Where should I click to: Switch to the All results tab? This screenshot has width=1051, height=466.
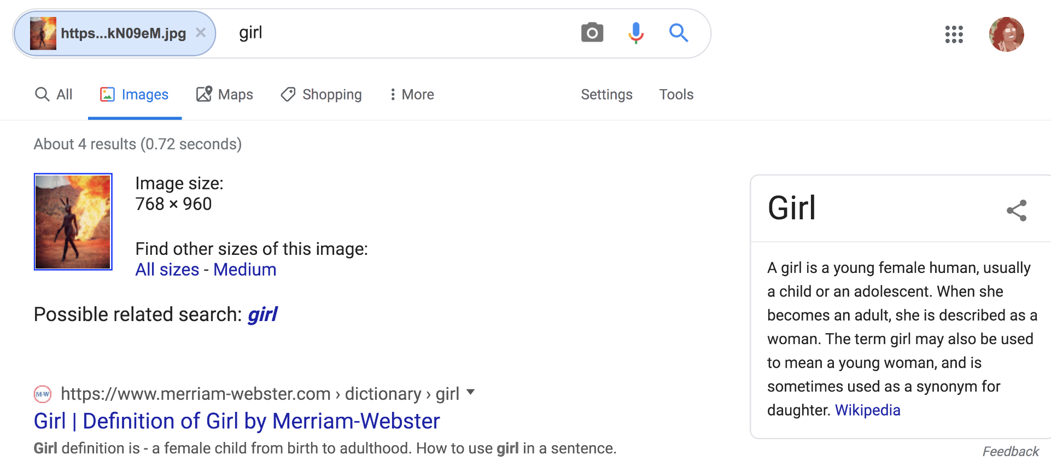pyautogui.click(x=54, y=95)
